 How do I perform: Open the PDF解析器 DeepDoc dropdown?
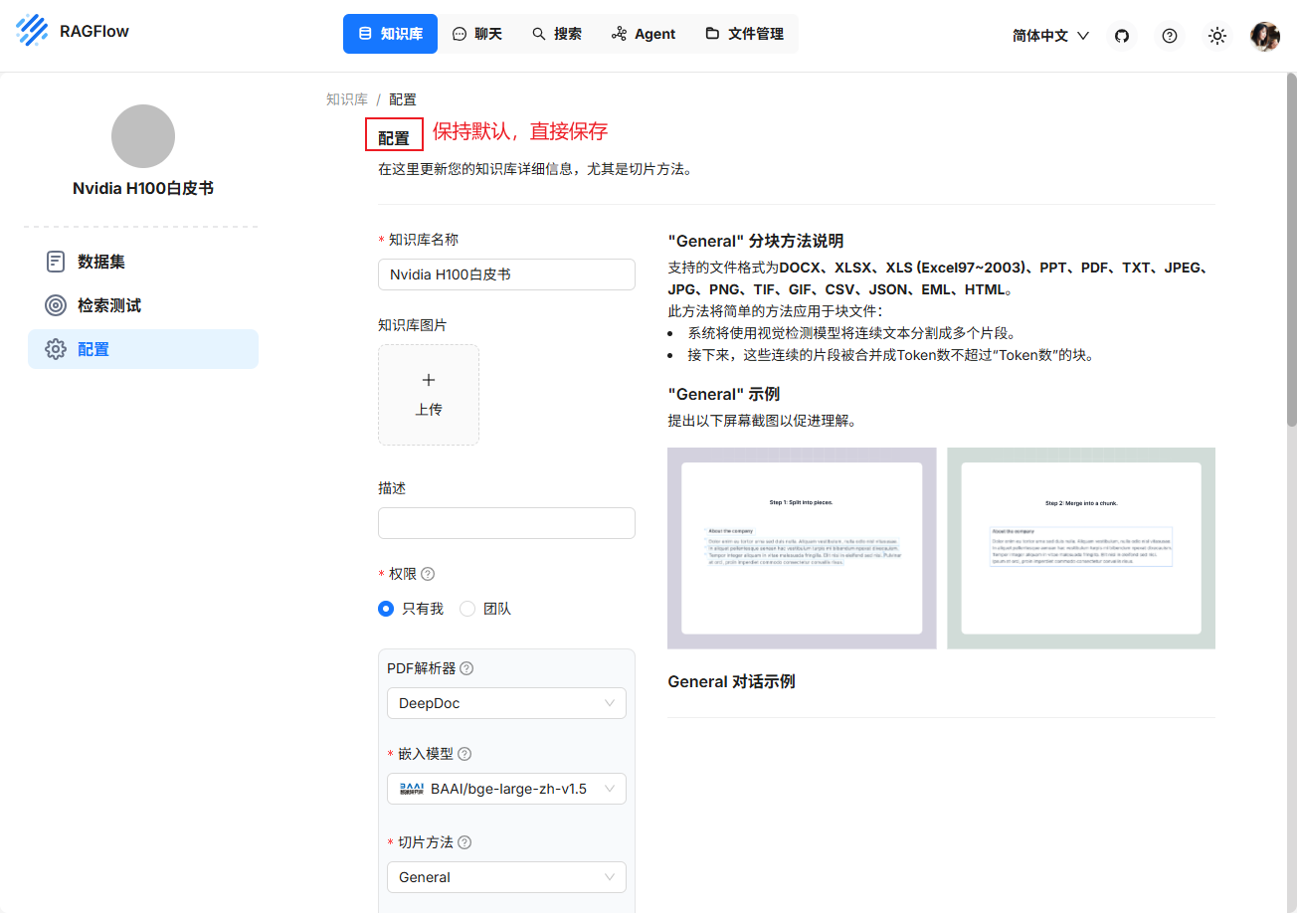point(506,703)
